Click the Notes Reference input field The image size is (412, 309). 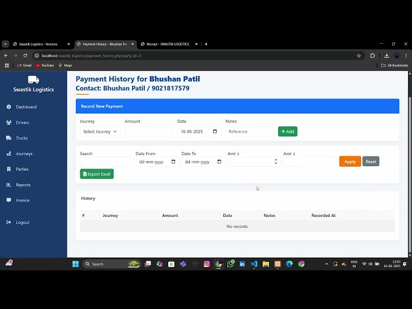[250, 131]
